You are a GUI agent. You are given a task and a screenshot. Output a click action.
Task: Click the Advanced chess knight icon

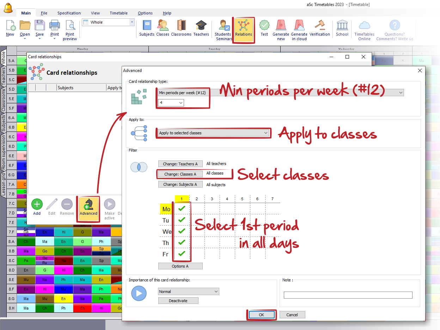point(88,204)
